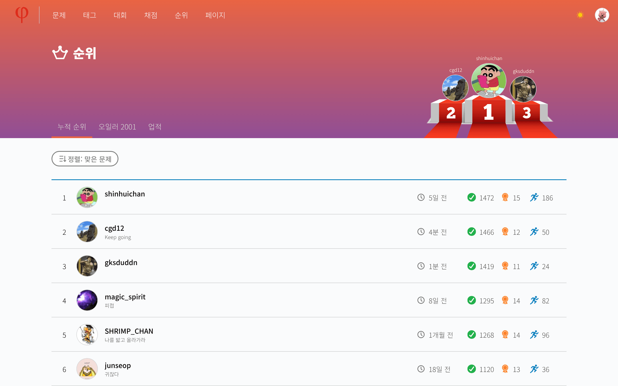
Task: Click the orange medal icon in magic_spirit's row
Action: click(x=505, y=300)
